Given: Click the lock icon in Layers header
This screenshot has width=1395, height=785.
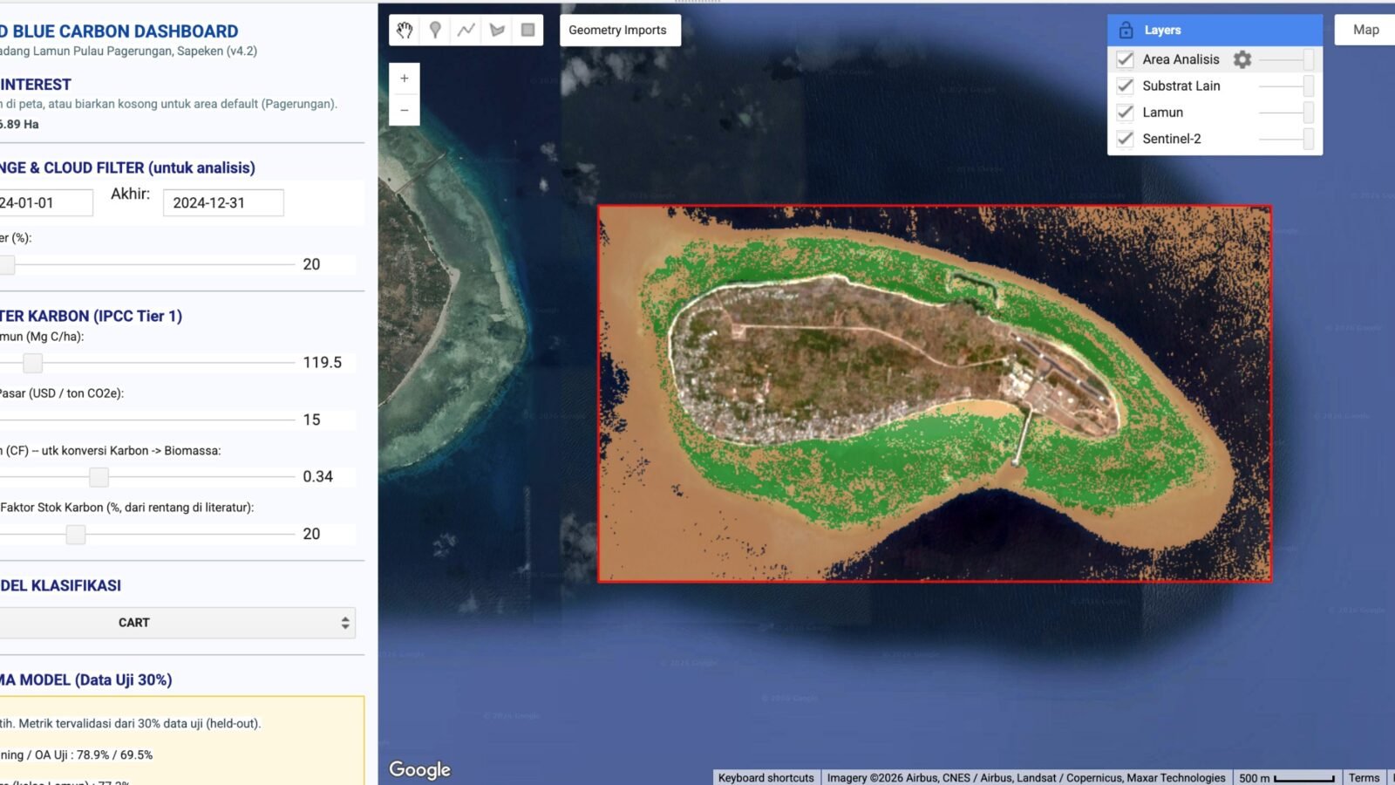Looking at the screenshot, I should 1126,30.
